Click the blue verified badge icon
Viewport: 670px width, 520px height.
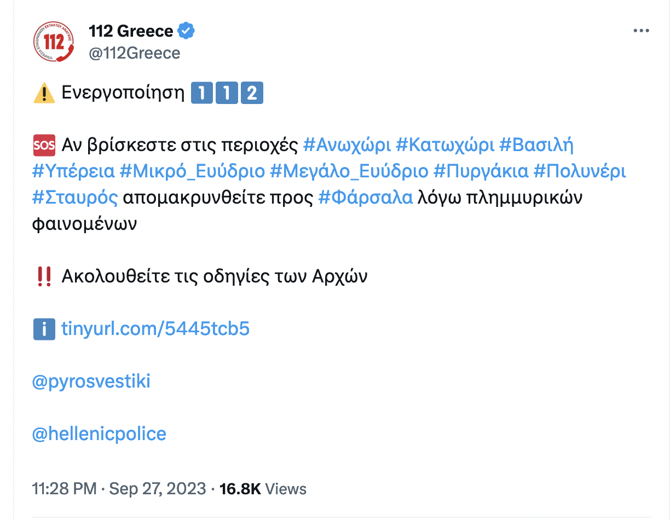pos(187,31)
